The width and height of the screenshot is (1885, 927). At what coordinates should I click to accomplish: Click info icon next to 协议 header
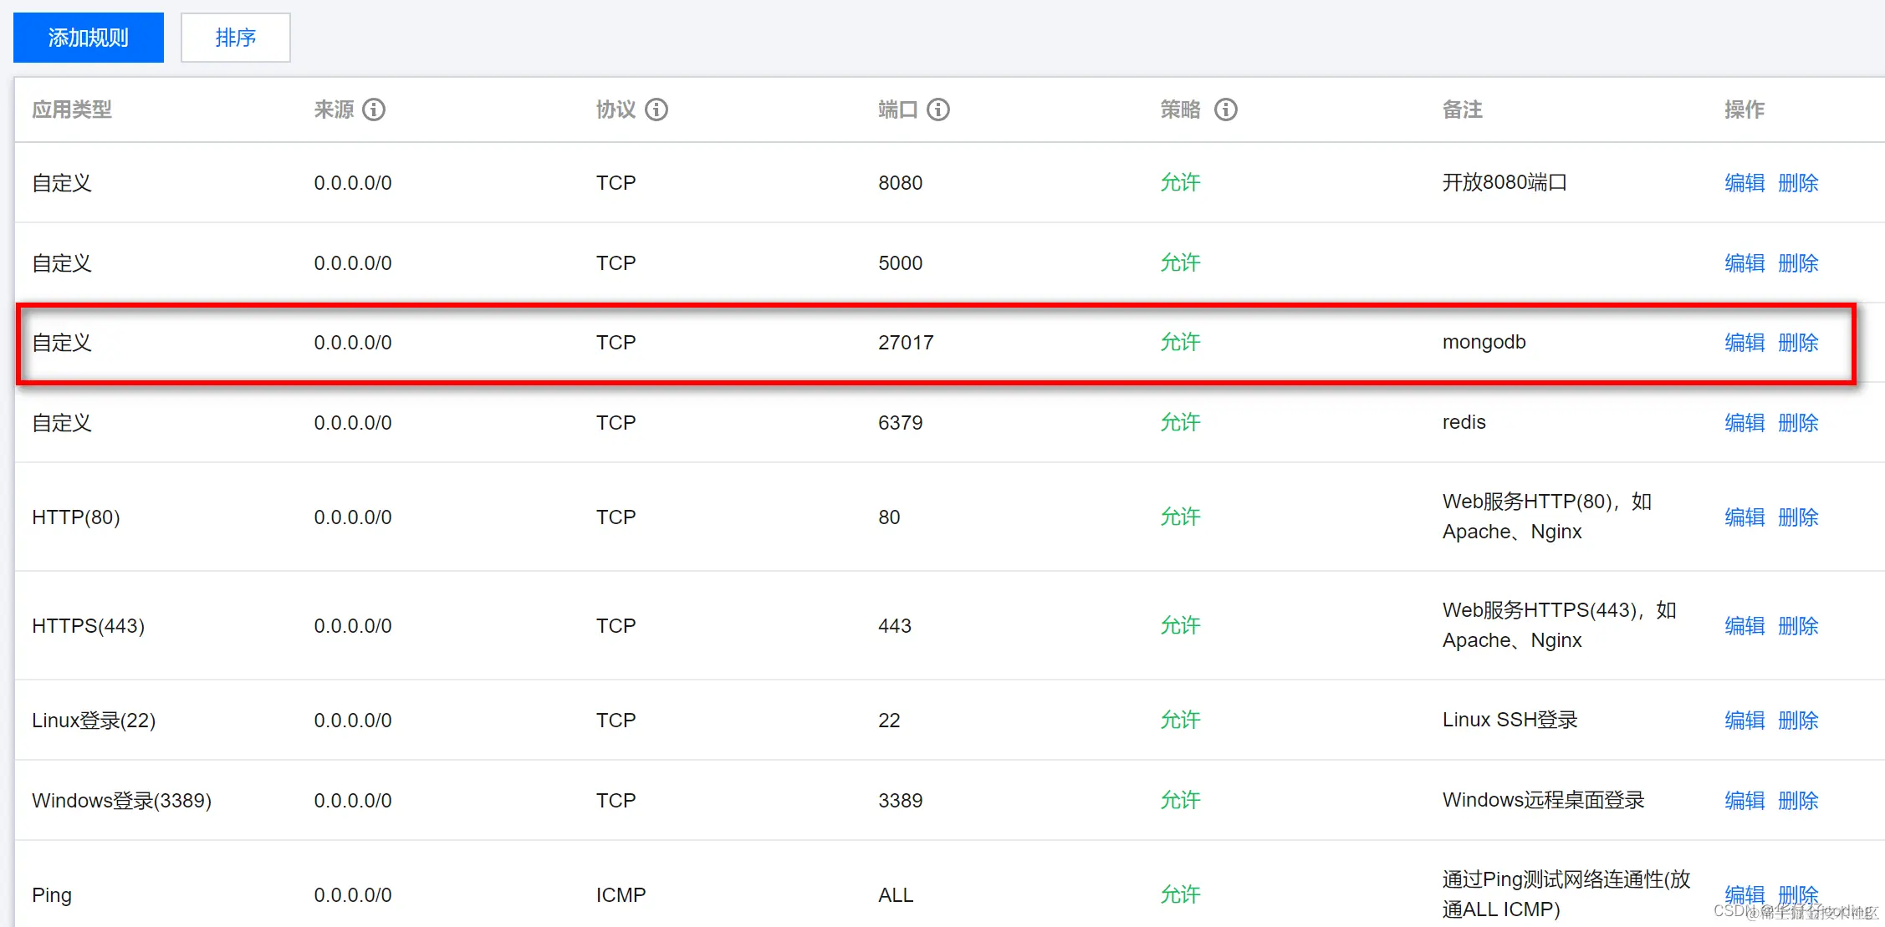(656, 110)
